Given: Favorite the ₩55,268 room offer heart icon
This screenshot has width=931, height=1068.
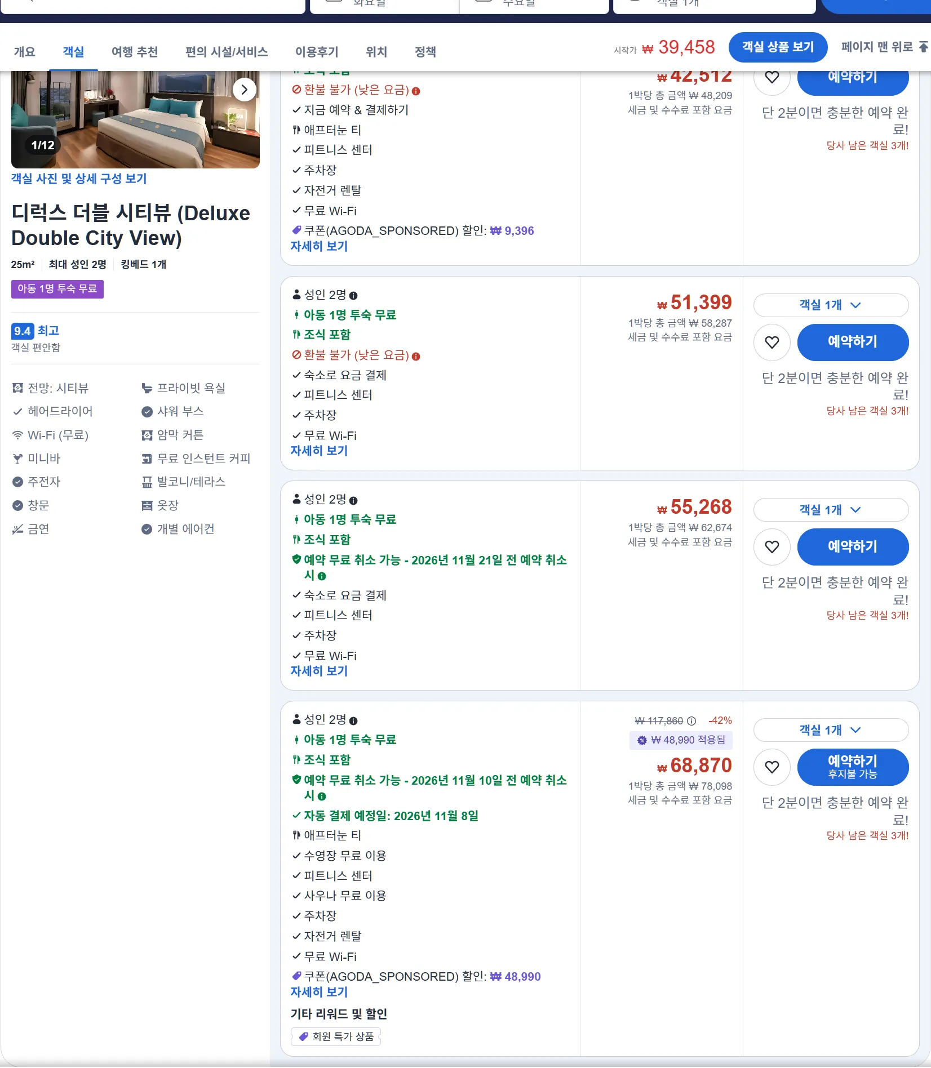Looking at the screenshot, I should tap(772, 547).
